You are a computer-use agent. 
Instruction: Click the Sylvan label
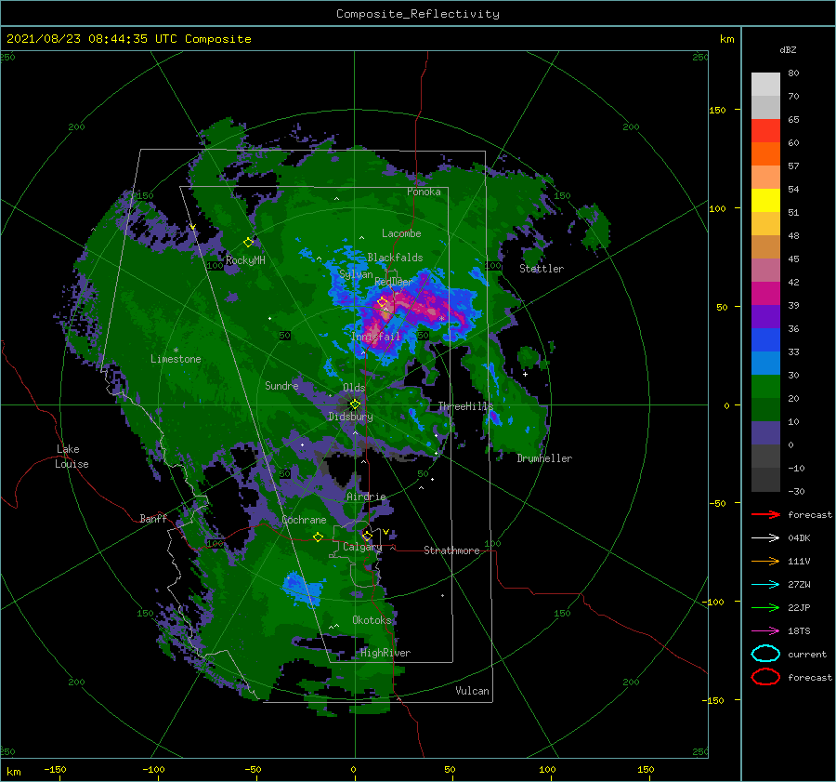click(x=356, y=274)
